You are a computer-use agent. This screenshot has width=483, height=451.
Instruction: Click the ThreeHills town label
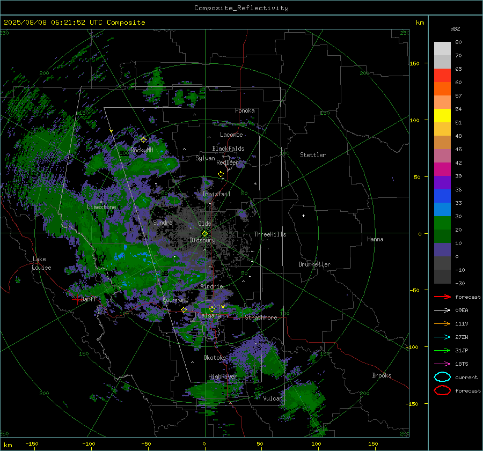pos(270,234)
